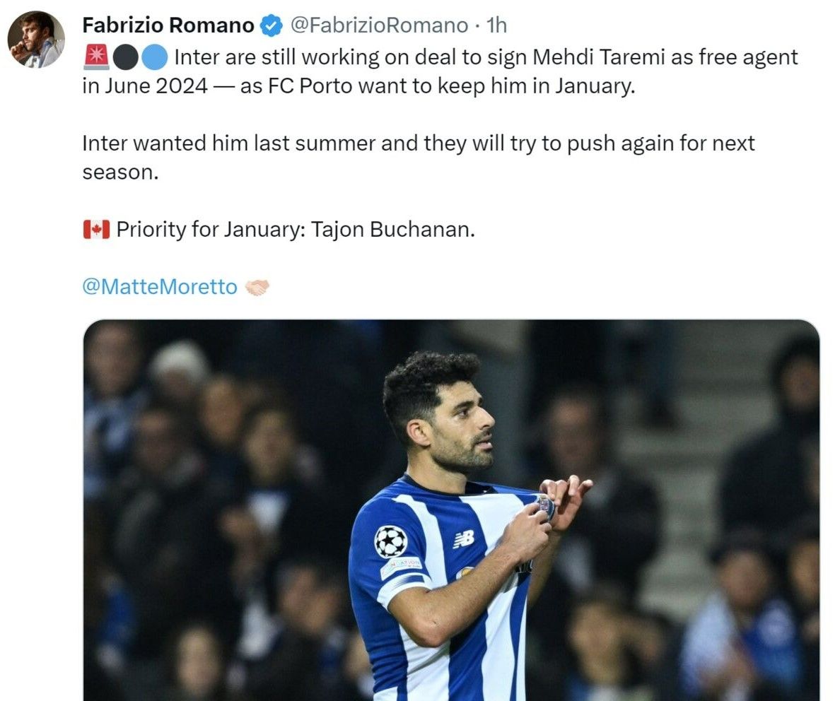The height and width of the screenshot is (701, 840).
Task: Open Fabrizio Romano's profile picture
Action: pos(36,39)
